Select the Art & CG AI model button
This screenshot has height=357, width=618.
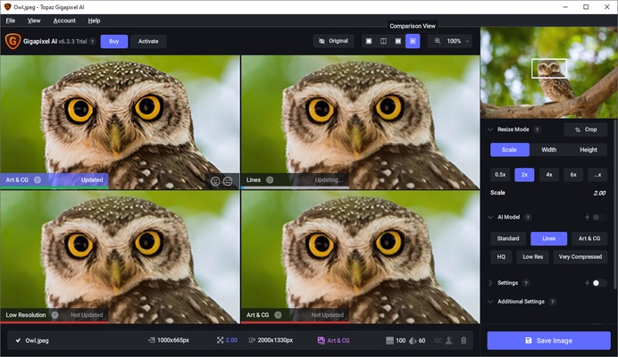click(x=589, y=238)
